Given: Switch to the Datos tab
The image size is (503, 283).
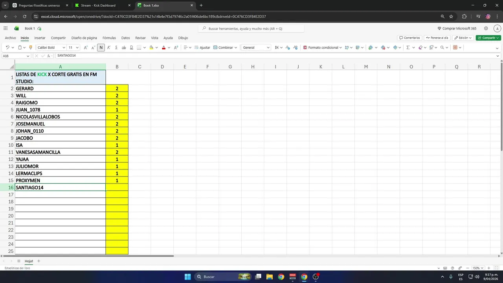Looking at the screenshot, I should pos(125,38).
